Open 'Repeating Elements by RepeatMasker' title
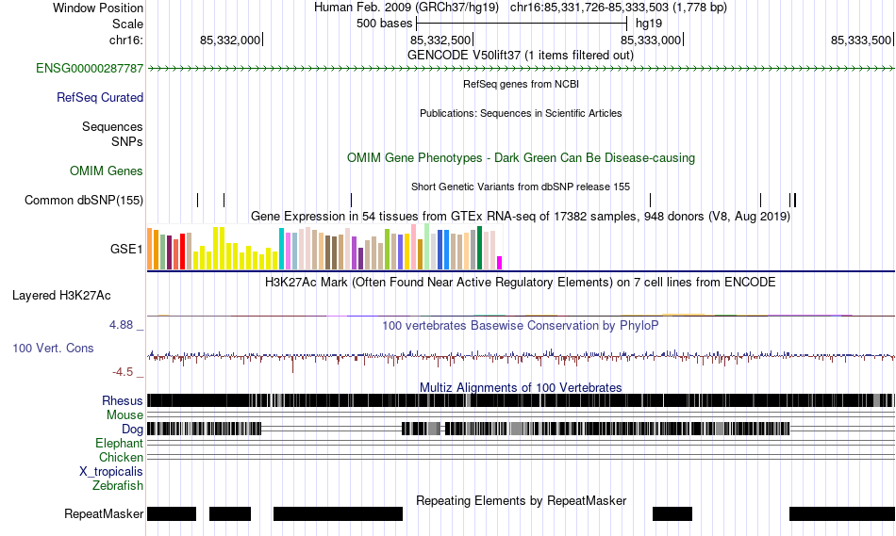The height and width of the screenshot is (536, 896). (521, 500)
